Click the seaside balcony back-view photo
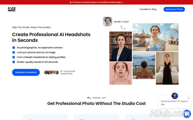 tap(144, 65)
